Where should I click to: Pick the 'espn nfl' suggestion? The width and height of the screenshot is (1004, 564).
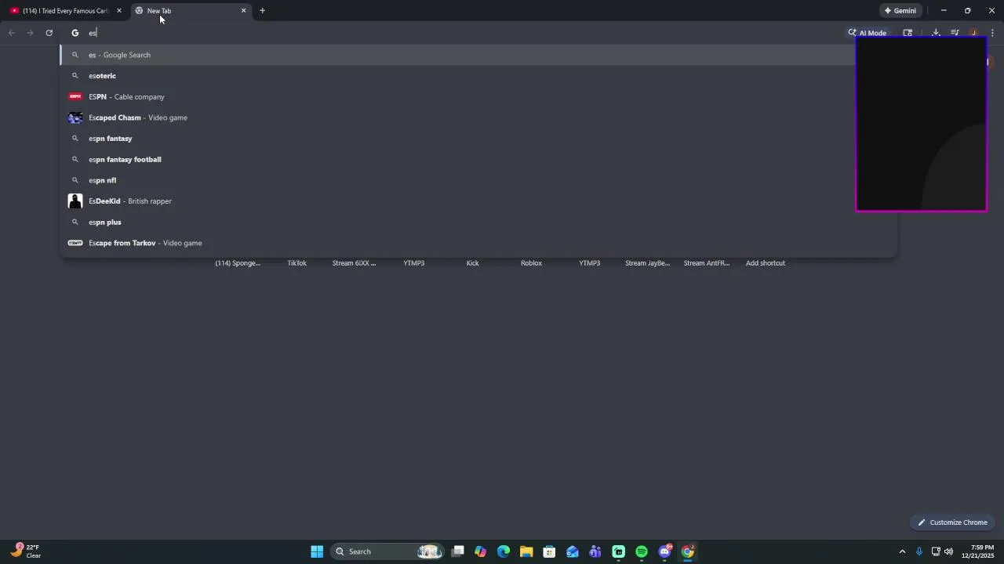(x=478, y=180)
